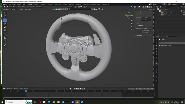Click the pan view hand icon in viewport

132,24
